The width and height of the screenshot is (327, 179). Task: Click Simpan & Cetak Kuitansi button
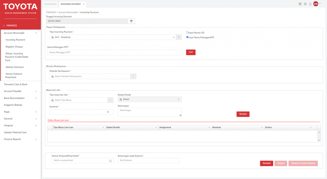[303, 163]
